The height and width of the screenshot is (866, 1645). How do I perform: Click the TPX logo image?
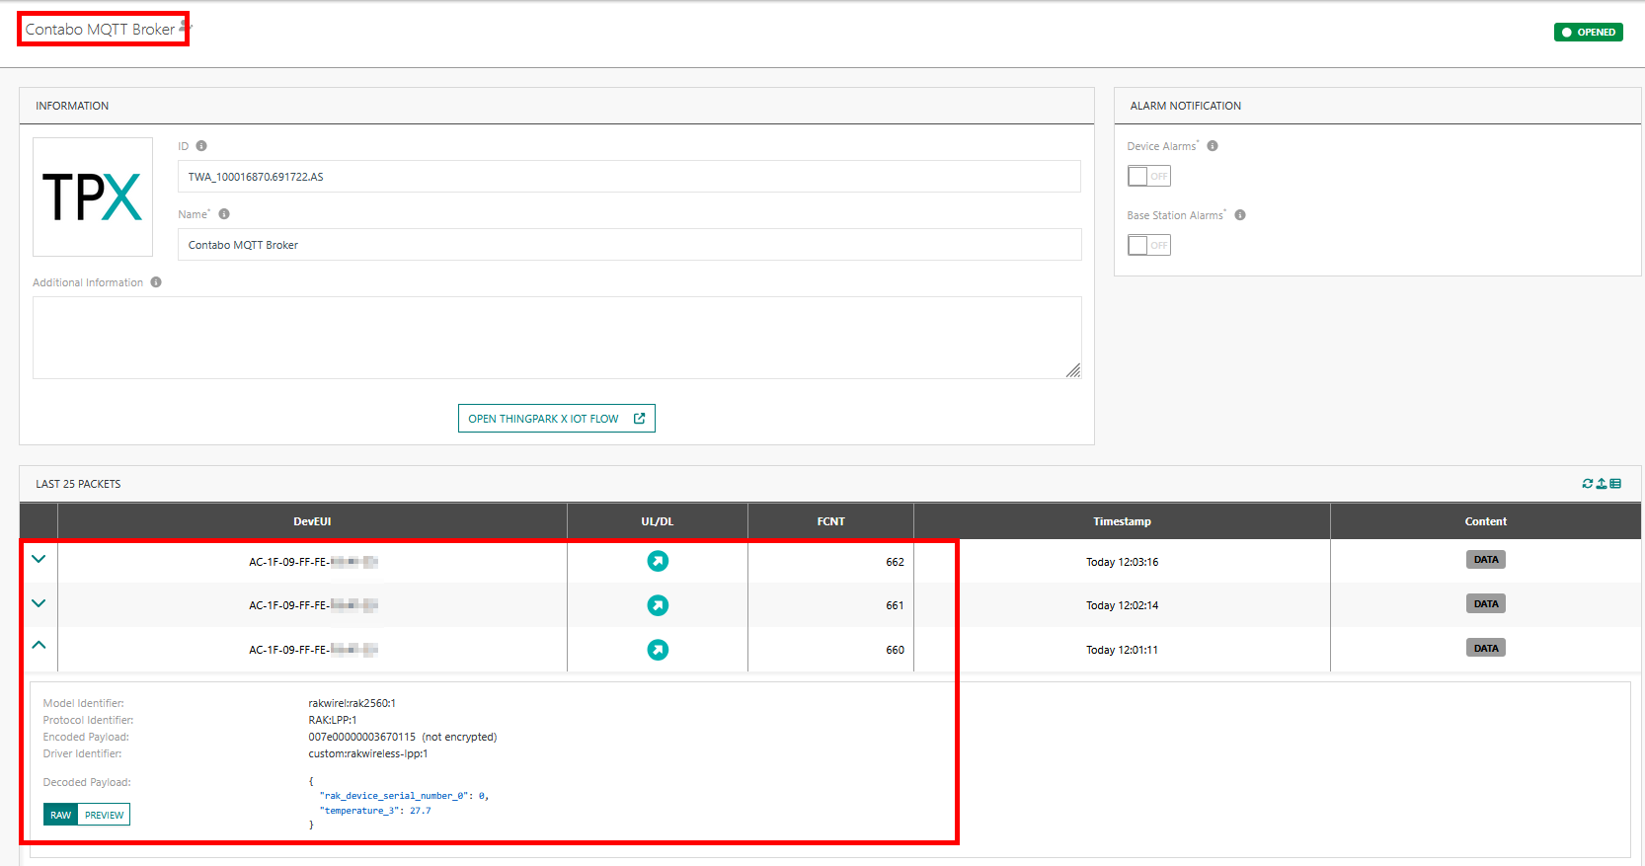(93, 197)
